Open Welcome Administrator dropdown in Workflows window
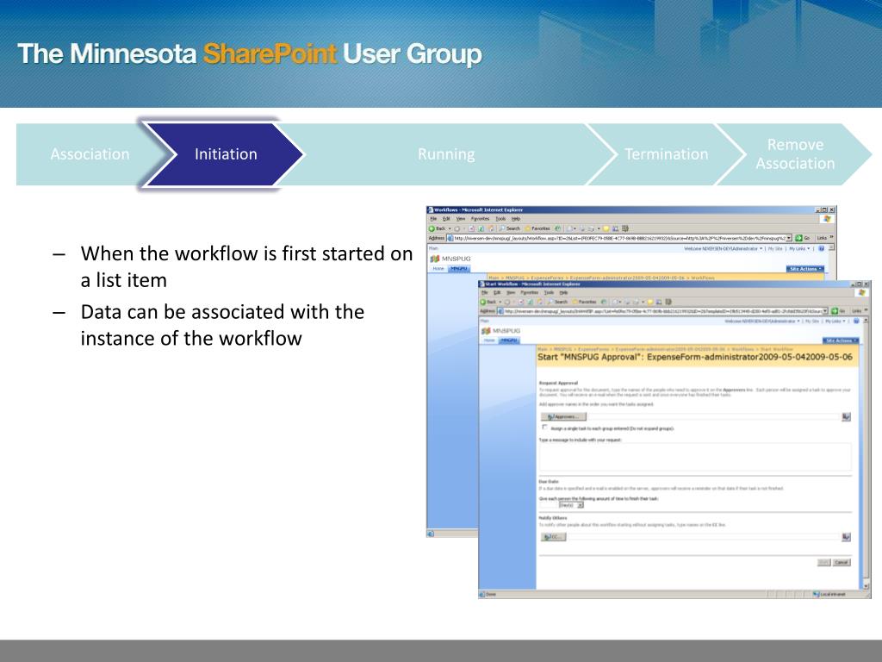This screenshot has width=882, height=662. [x=723, y=248]
